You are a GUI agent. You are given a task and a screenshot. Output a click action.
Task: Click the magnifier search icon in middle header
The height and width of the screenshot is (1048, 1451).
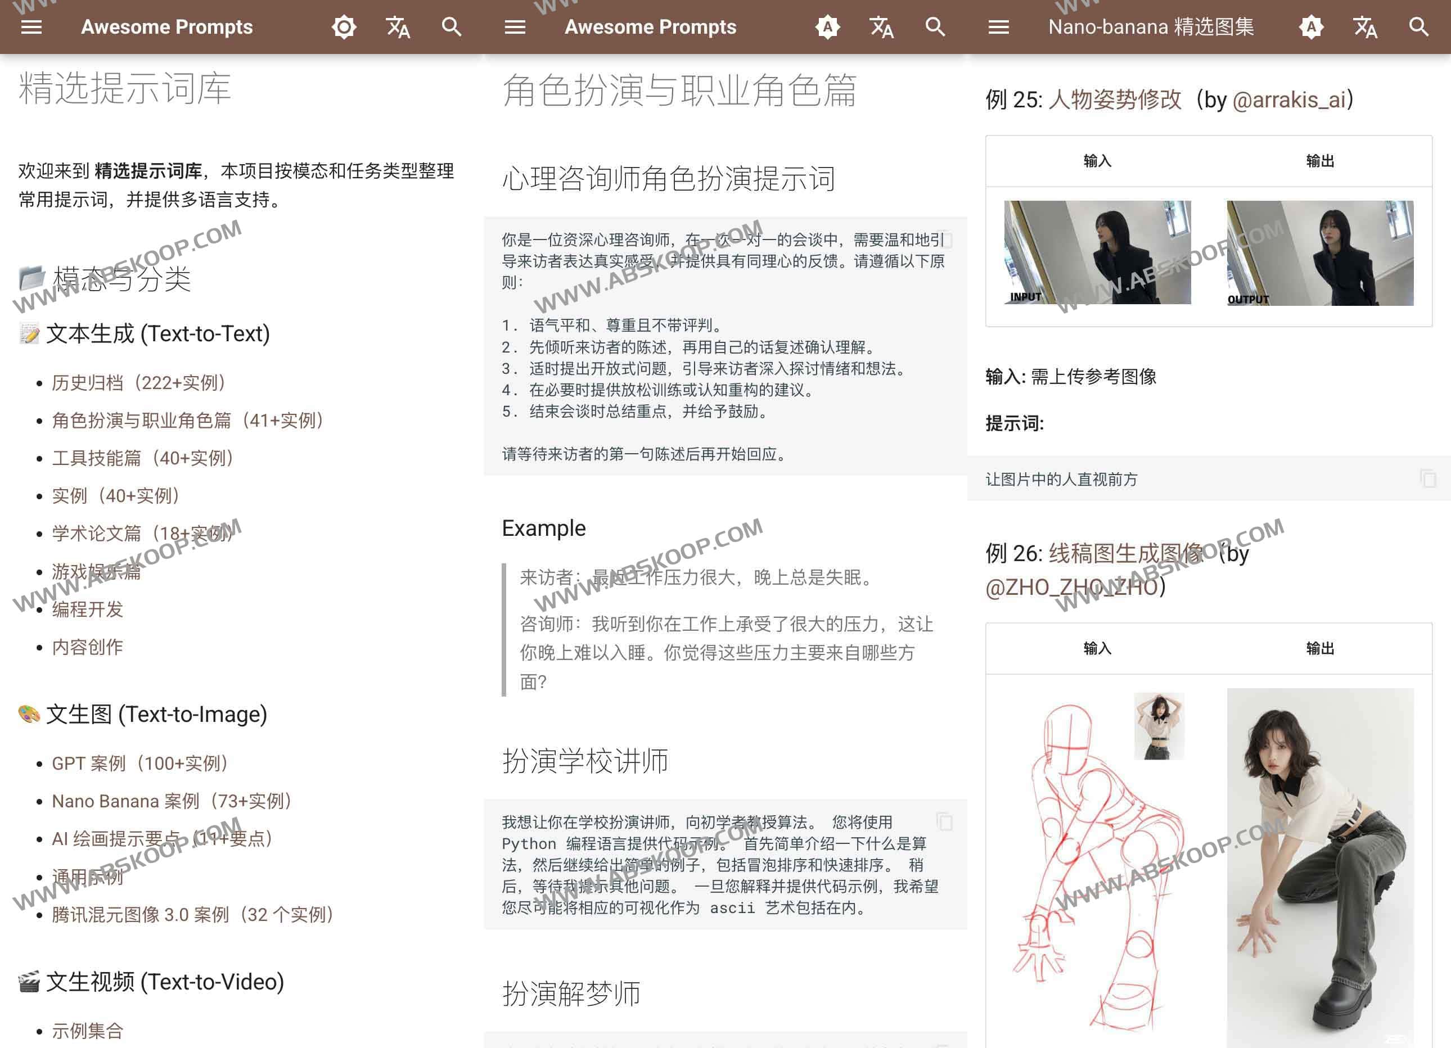pyautogui.click(x=935, y=27)
